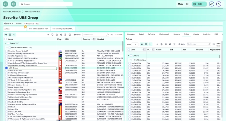Check the CIN group checkbox in Prices
The height and width of the screenshot is (121, 226).
tap(131, 56)
